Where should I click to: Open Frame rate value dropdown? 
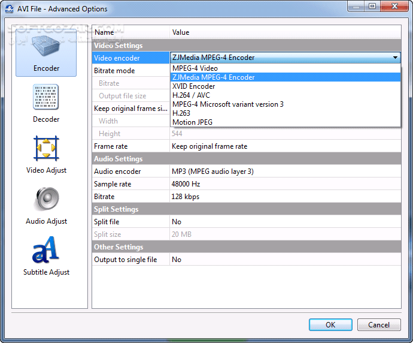point(286,146)
